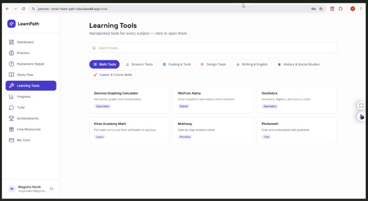
Task: Focus the Search tools input field
Action: click(213, 48)
